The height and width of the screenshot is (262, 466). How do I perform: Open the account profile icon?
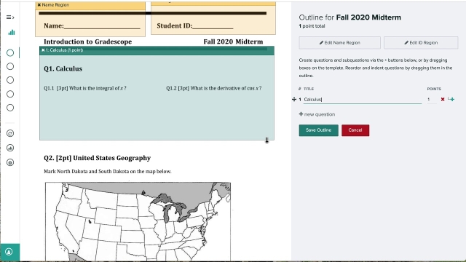(9, 252)
